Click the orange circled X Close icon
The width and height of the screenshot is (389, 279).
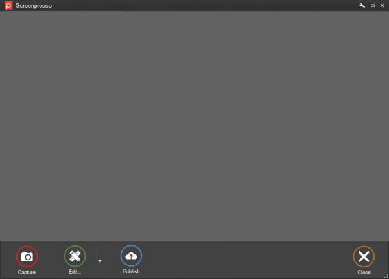click(x=364, y=257)
